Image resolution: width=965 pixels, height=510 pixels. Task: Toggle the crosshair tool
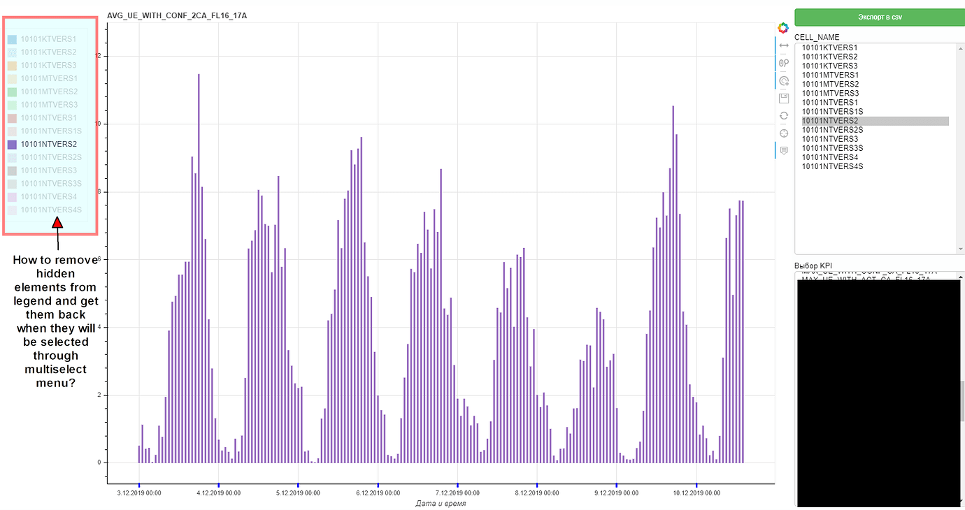point(784,133)
